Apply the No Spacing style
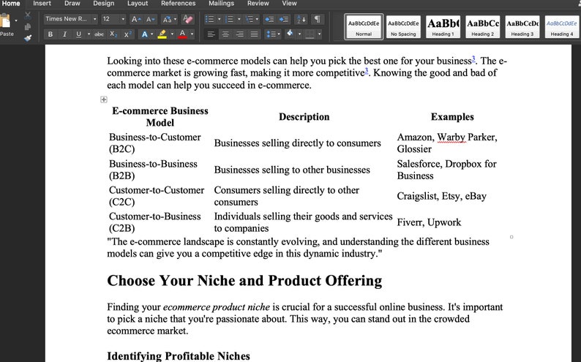Image resolution: width=581 pixels, height=362 pixels. (403, 27)
